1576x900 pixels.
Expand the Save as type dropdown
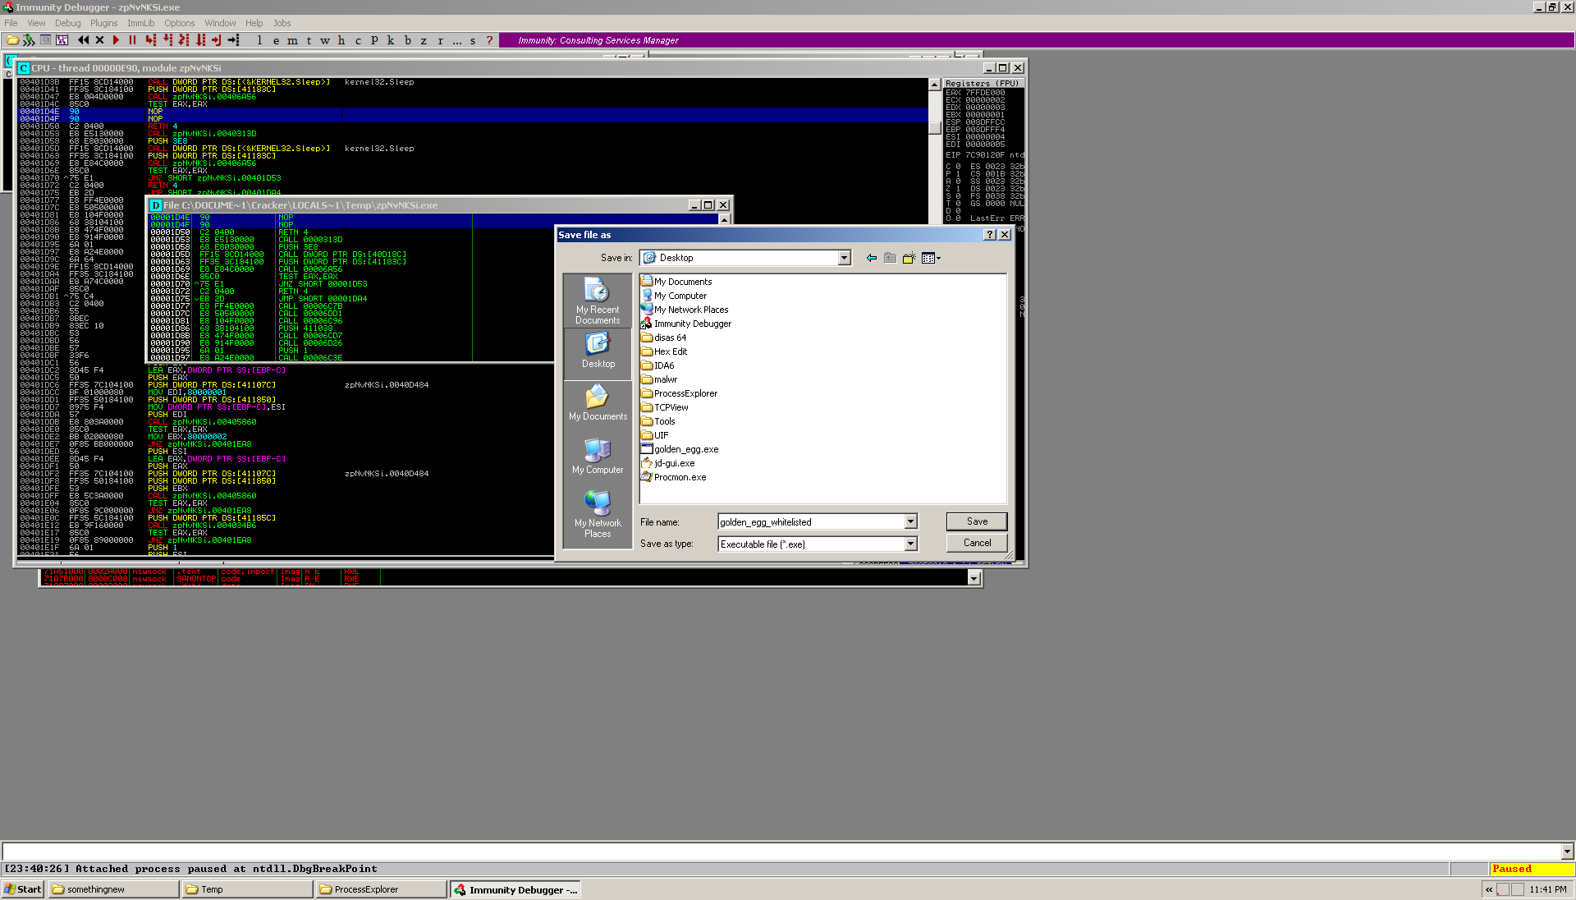tap(910, 544)
